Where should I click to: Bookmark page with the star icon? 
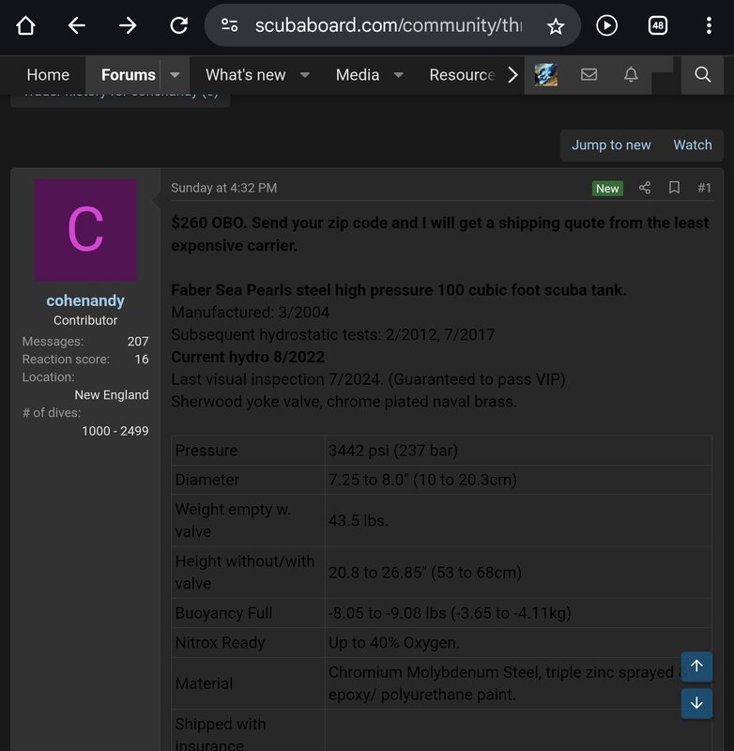click(556, 26)
